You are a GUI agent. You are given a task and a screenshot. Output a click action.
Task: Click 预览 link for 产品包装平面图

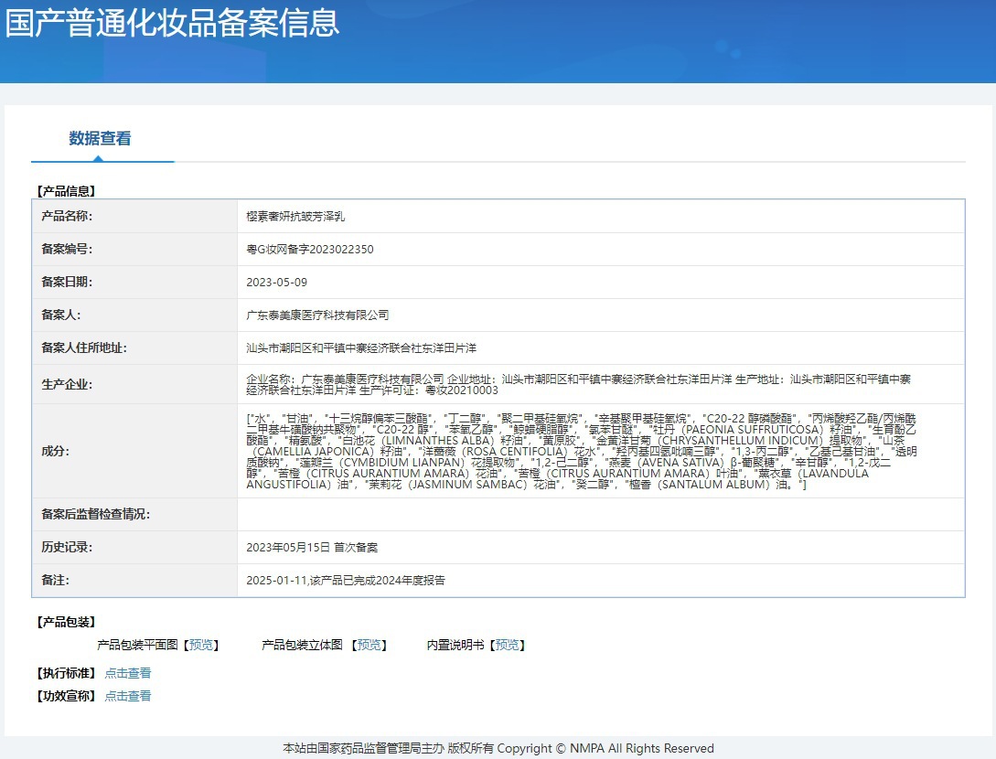click(201, 645)
